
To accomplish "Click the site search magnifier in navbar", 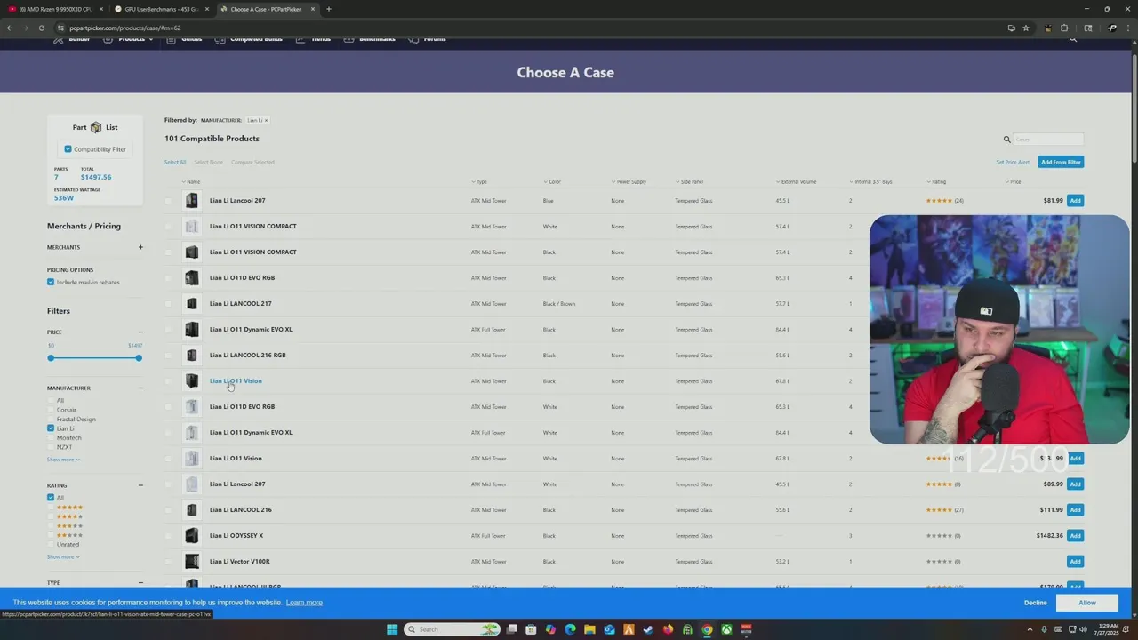I will tap(1073, 39).
